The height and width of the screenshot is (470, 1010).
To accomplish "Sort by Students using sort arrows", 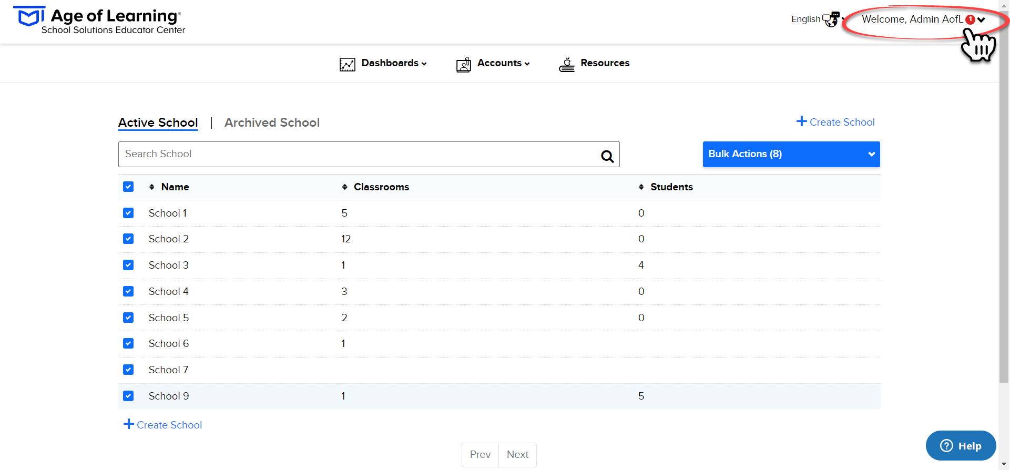I will [x=641, y=187].
